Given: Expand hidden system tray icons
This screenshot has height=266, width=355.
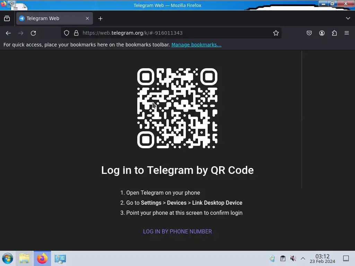Looking at the screenshot, I should click(x=303, y=258).
